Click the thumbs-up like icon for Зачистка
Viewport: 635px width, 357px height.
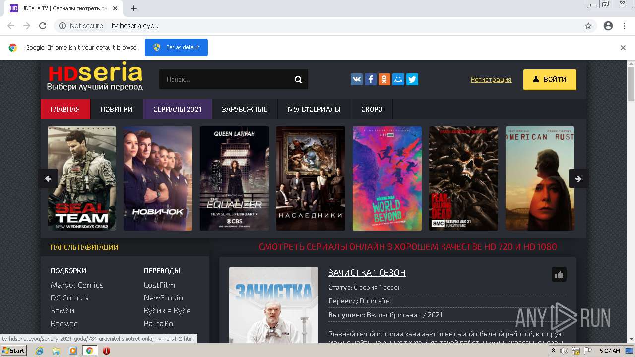(559, 274)
